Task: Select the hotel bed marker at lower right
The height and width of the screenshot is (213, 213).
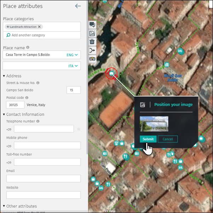Action: [x=180, y=167]
